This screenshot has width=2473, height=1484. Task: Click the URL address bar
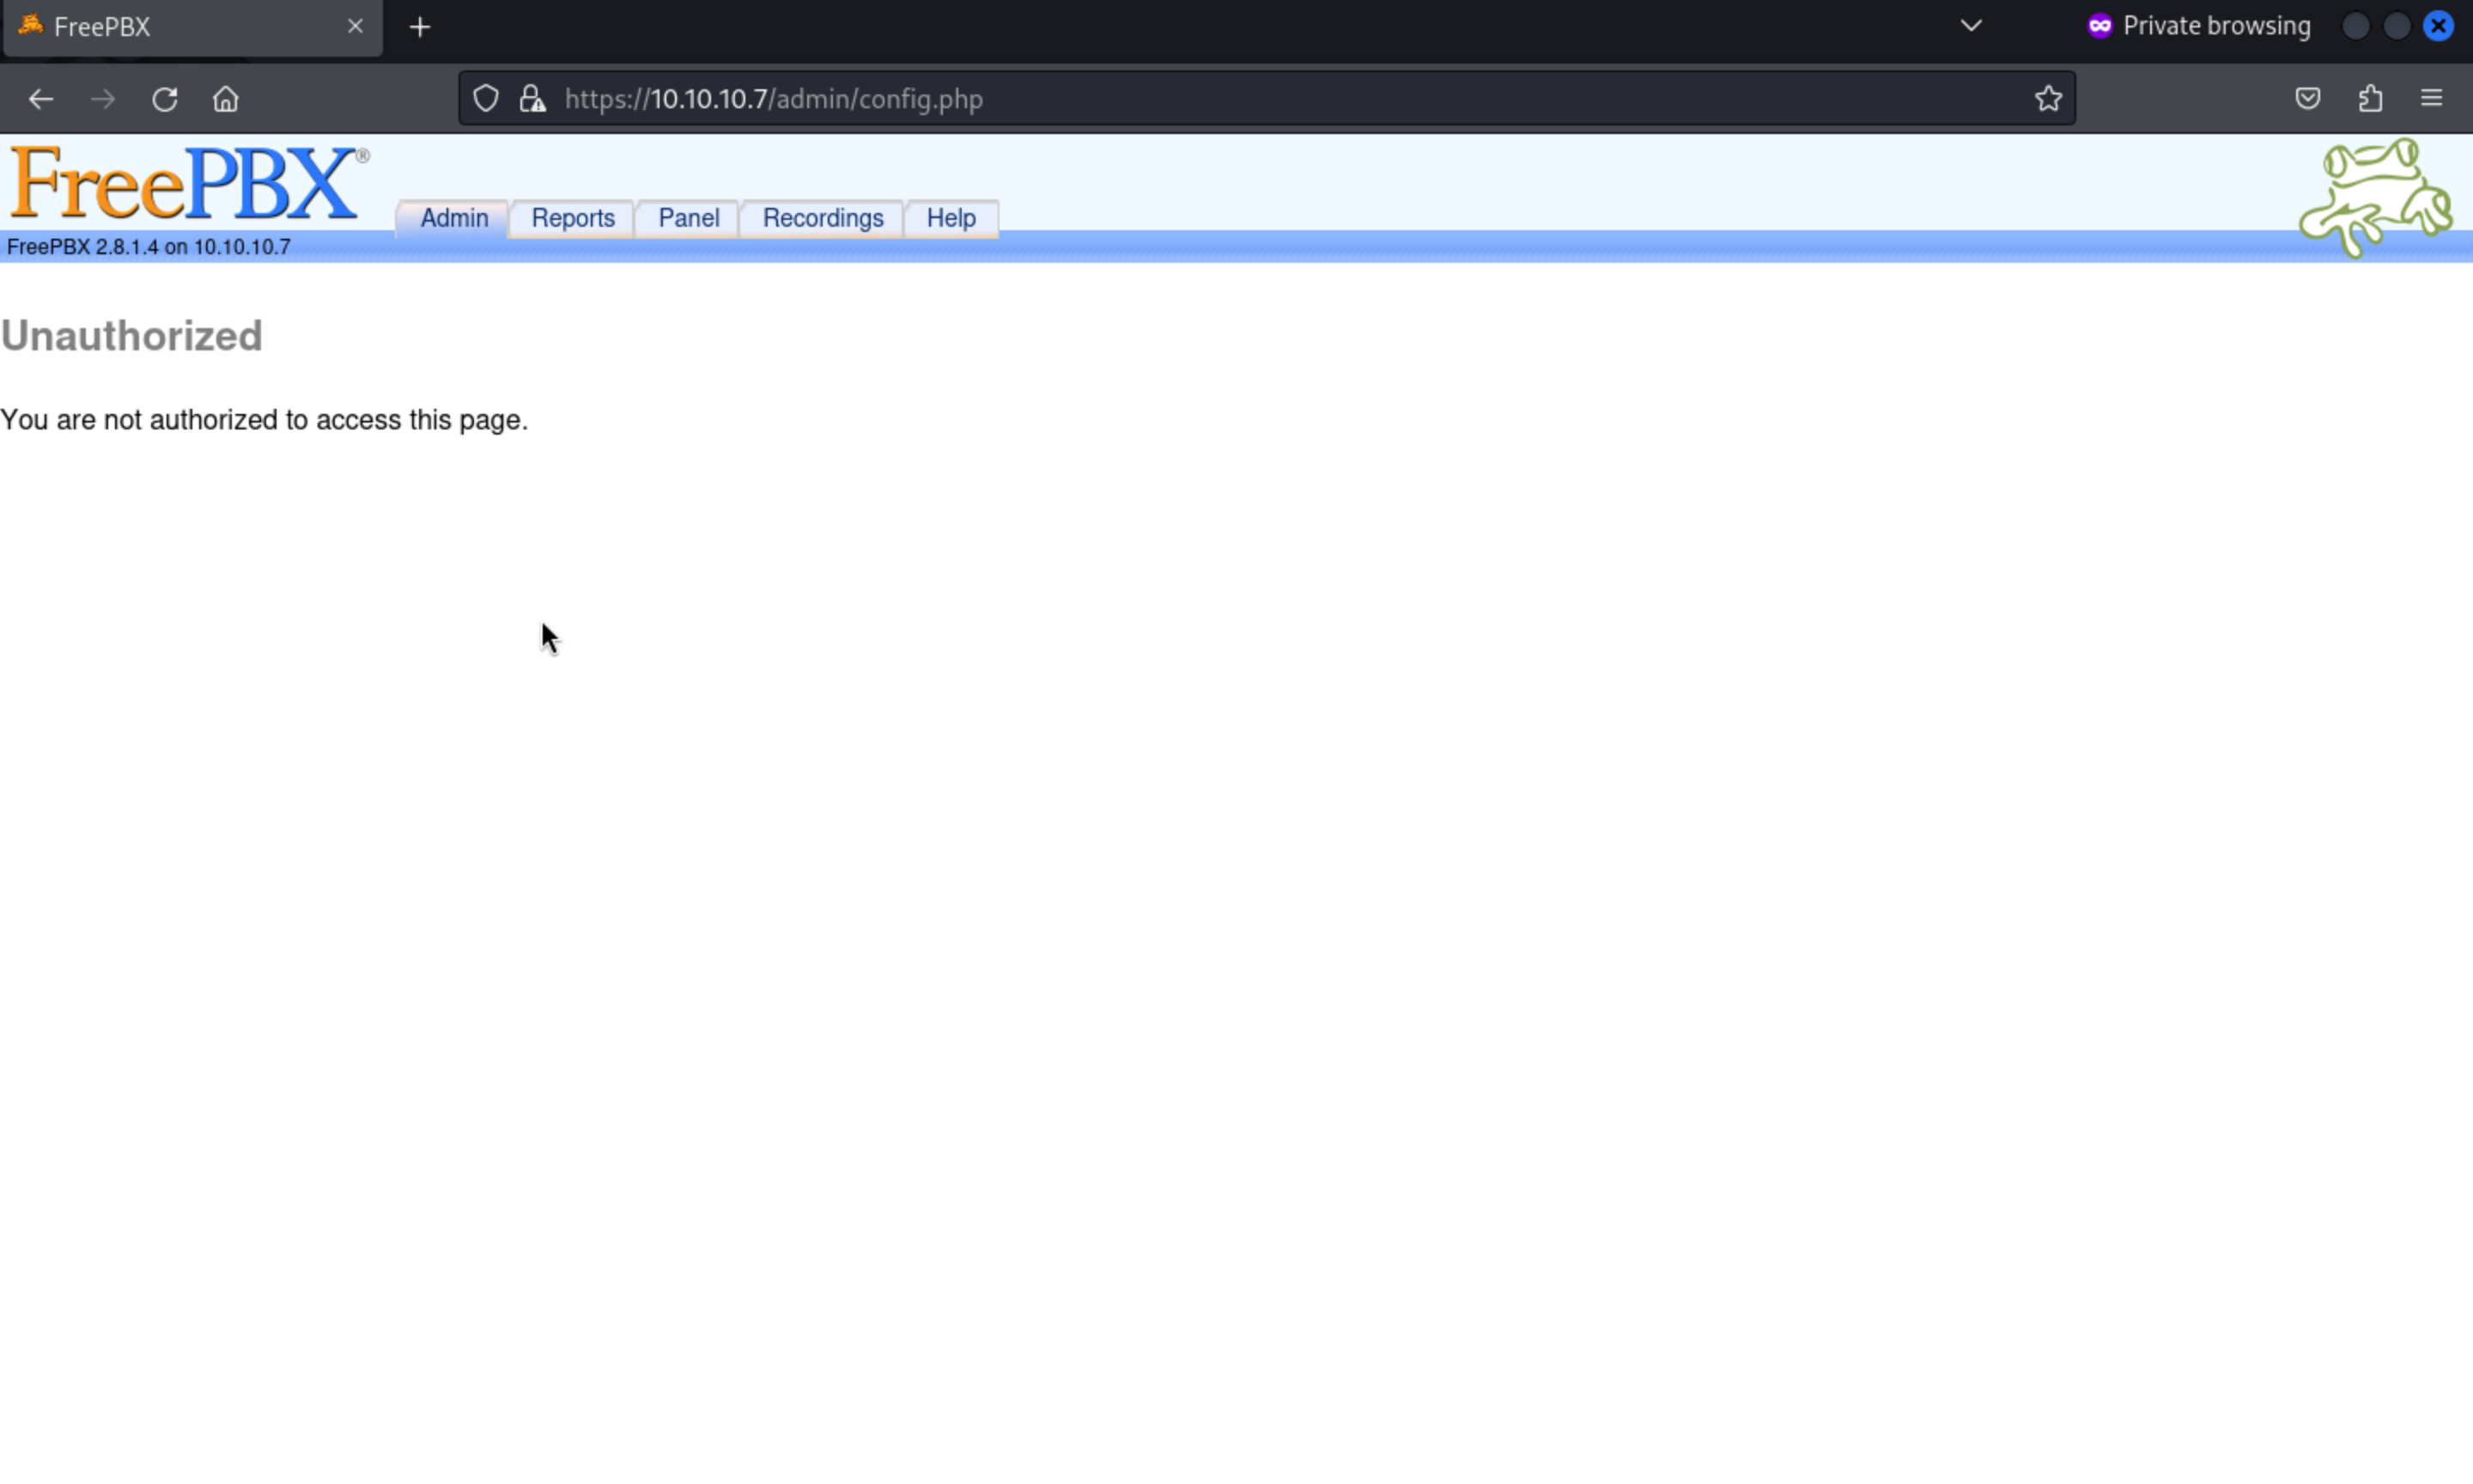tap(1200, 99)
